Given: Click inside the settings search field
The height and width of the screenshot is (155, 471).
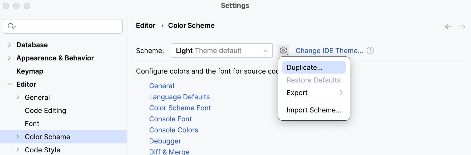Looking at the screenshot, I should [x=62, y=26].
